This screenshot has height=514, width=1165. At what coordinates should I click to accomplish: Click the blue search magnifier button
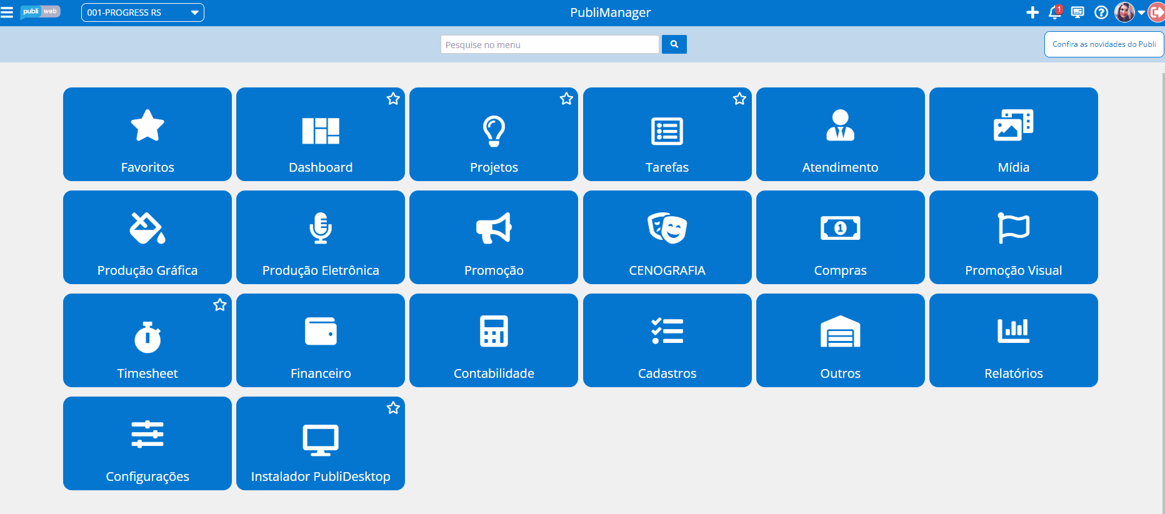[x=674, y=44]
